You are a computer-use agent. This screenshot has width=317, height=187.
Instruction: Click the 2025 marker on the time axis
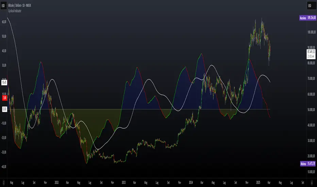[x=258, y=182]
